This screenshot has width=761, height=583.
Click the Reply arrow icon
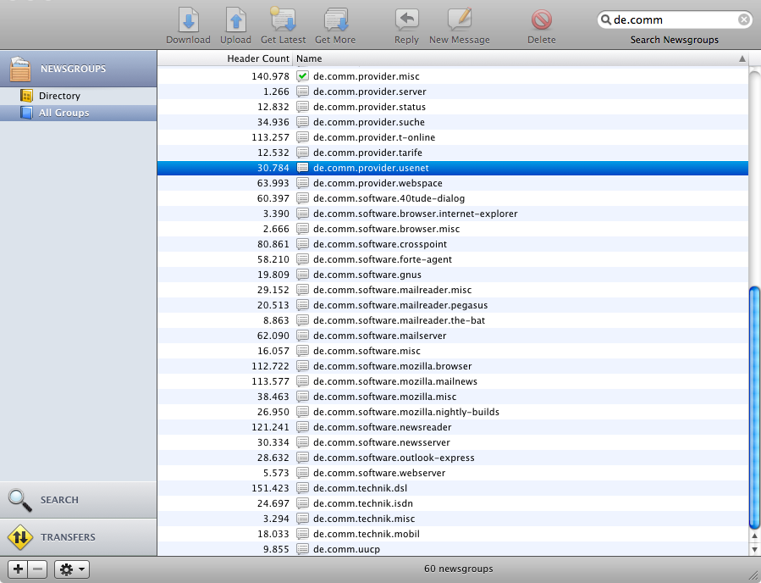(x=406, y=20)
